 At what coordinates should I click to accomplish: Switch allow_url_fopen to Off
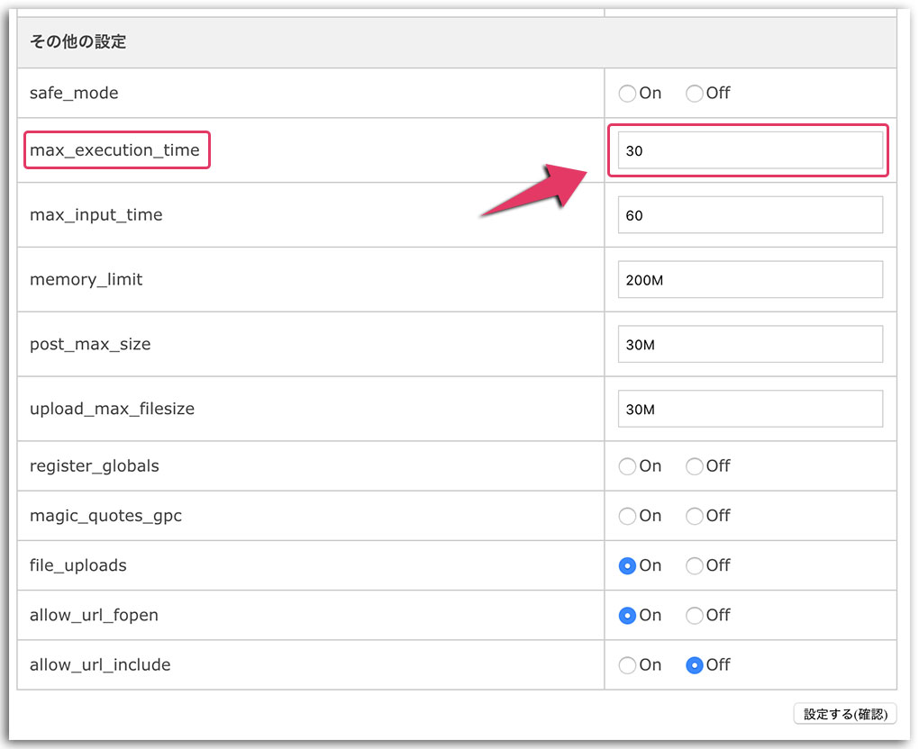pos(695,616)
